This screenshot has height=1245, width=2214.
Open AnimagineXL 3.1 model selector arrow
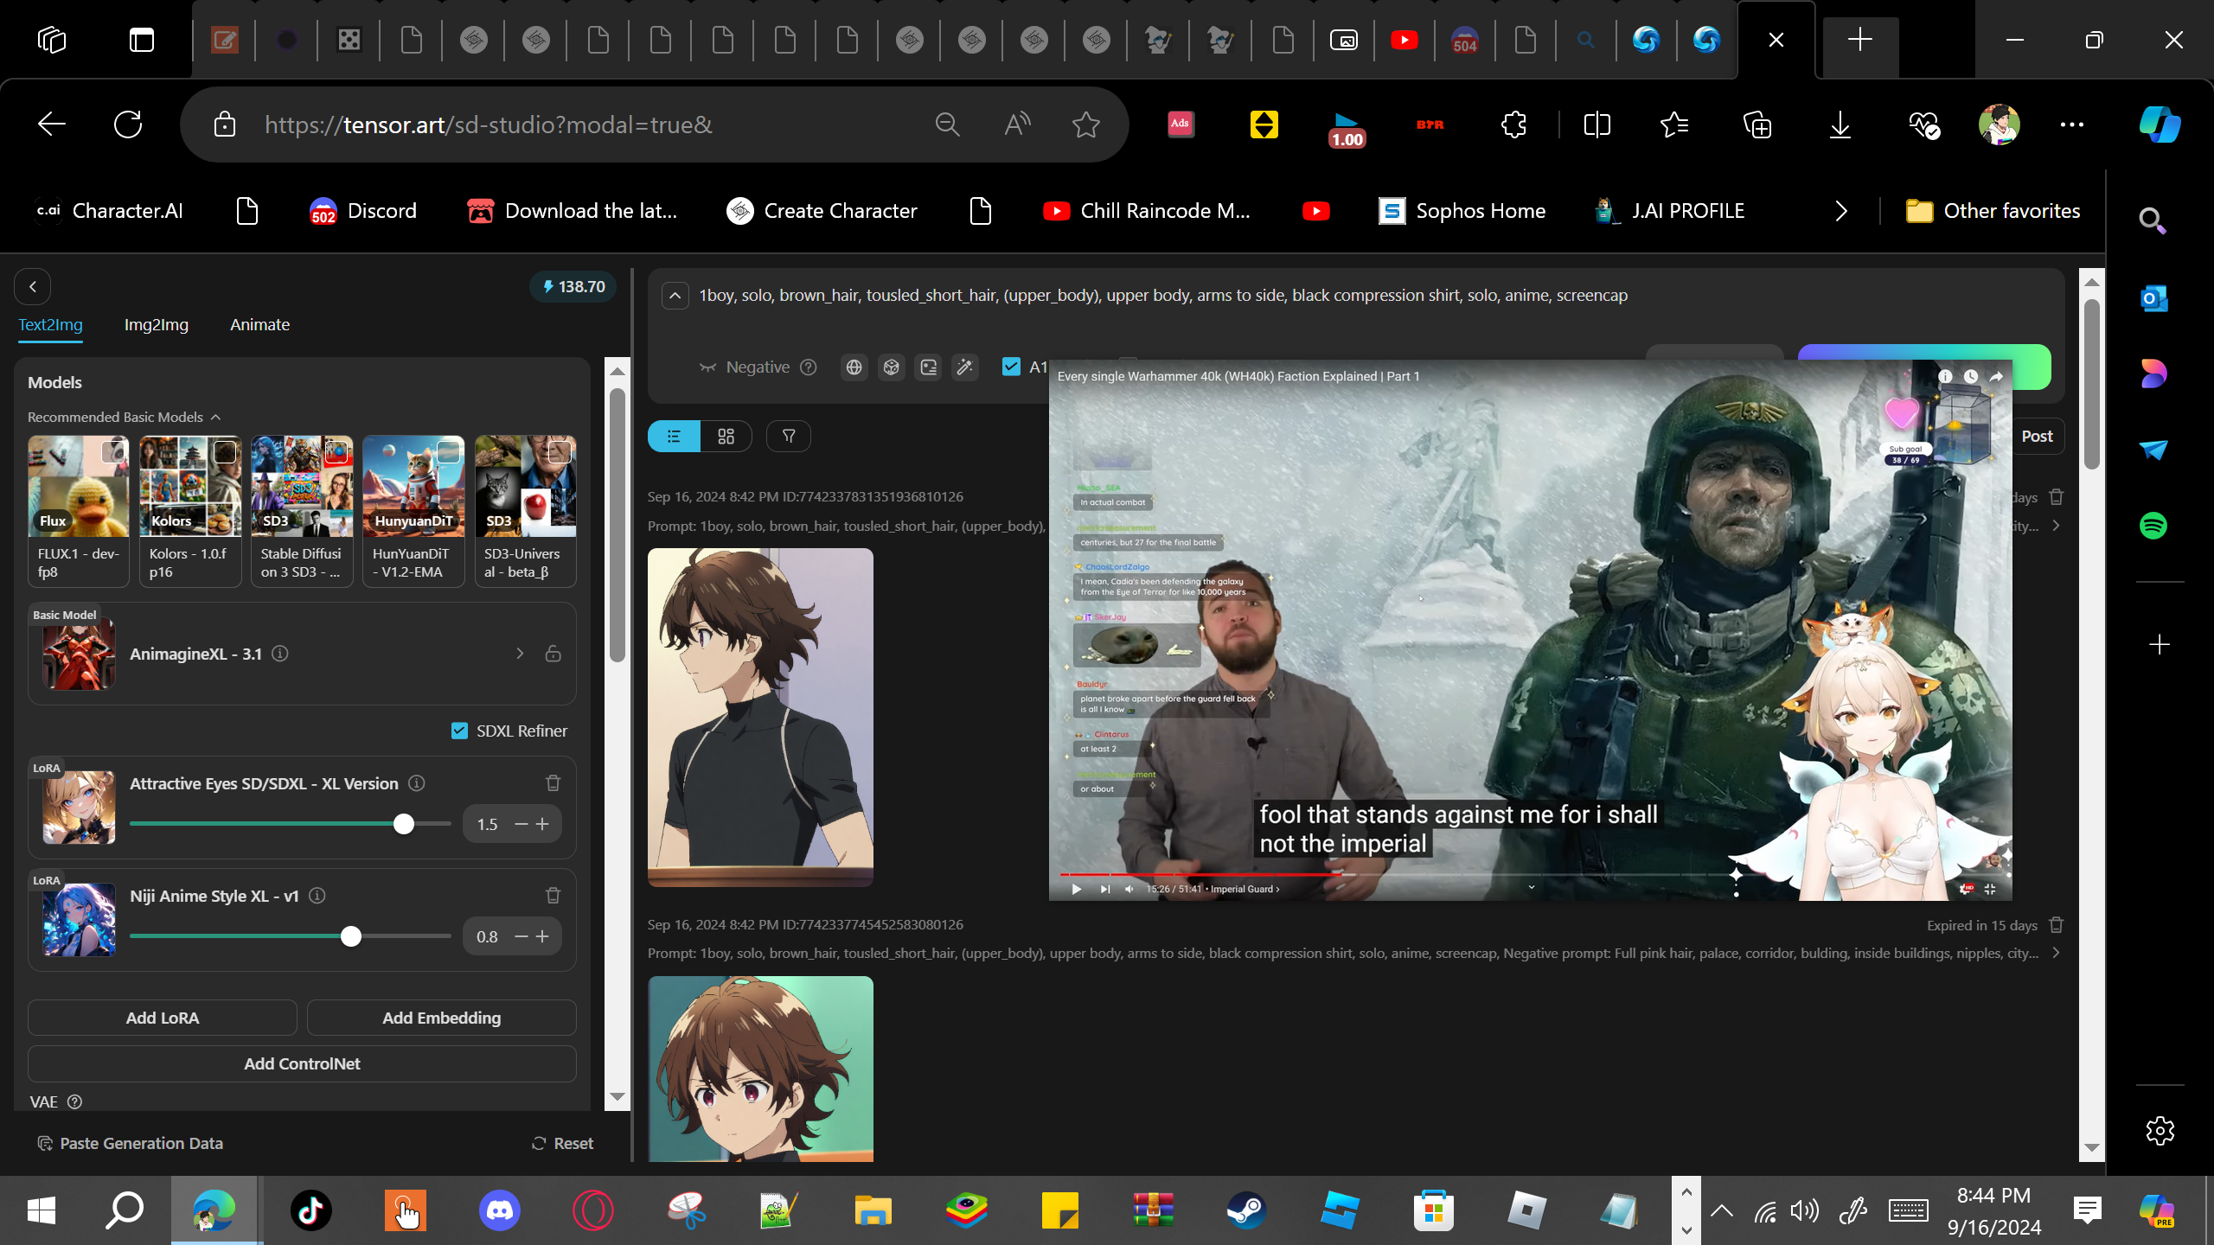click(520, 654)
